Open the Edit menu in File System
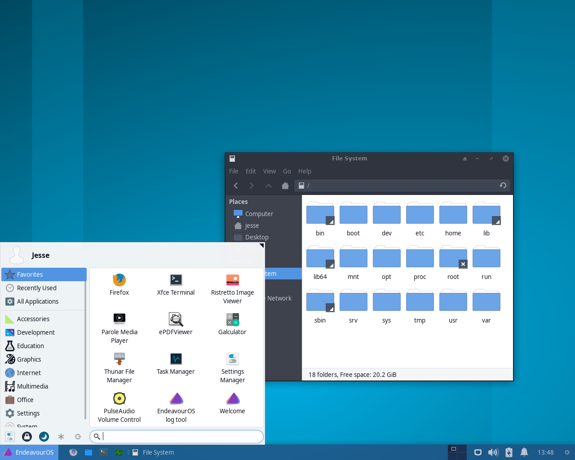575x460 pixels. [251, 171]
